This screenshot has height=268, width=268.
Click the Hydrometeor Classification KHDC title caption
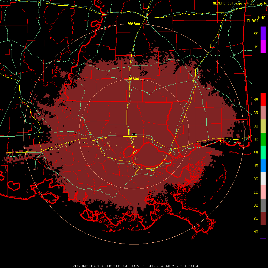pyautogui.click(x=134, y=266)
